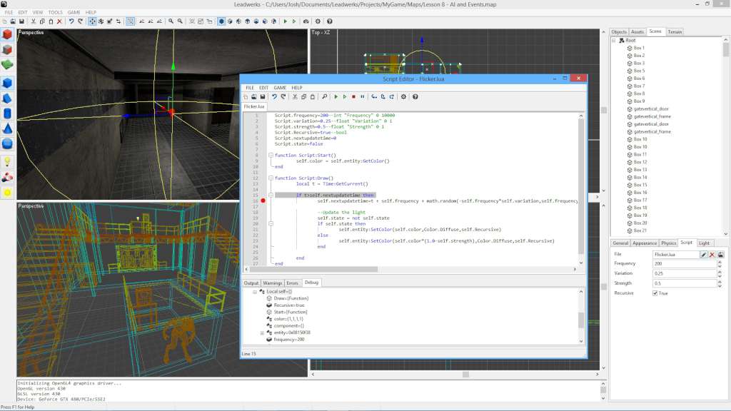The width and height of the screenshot is (731, 411).
Task: Open the GAME menu in the Script Editor
Action: coord(280,88)
